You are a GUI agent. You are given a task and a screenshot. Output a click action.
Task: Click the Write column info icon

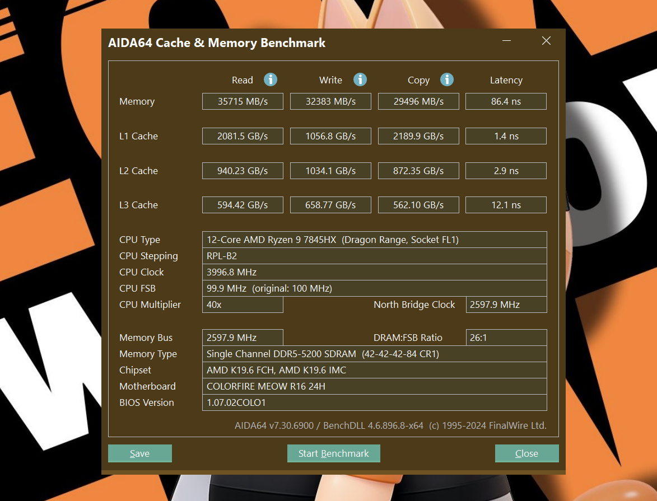click(360, 79)
